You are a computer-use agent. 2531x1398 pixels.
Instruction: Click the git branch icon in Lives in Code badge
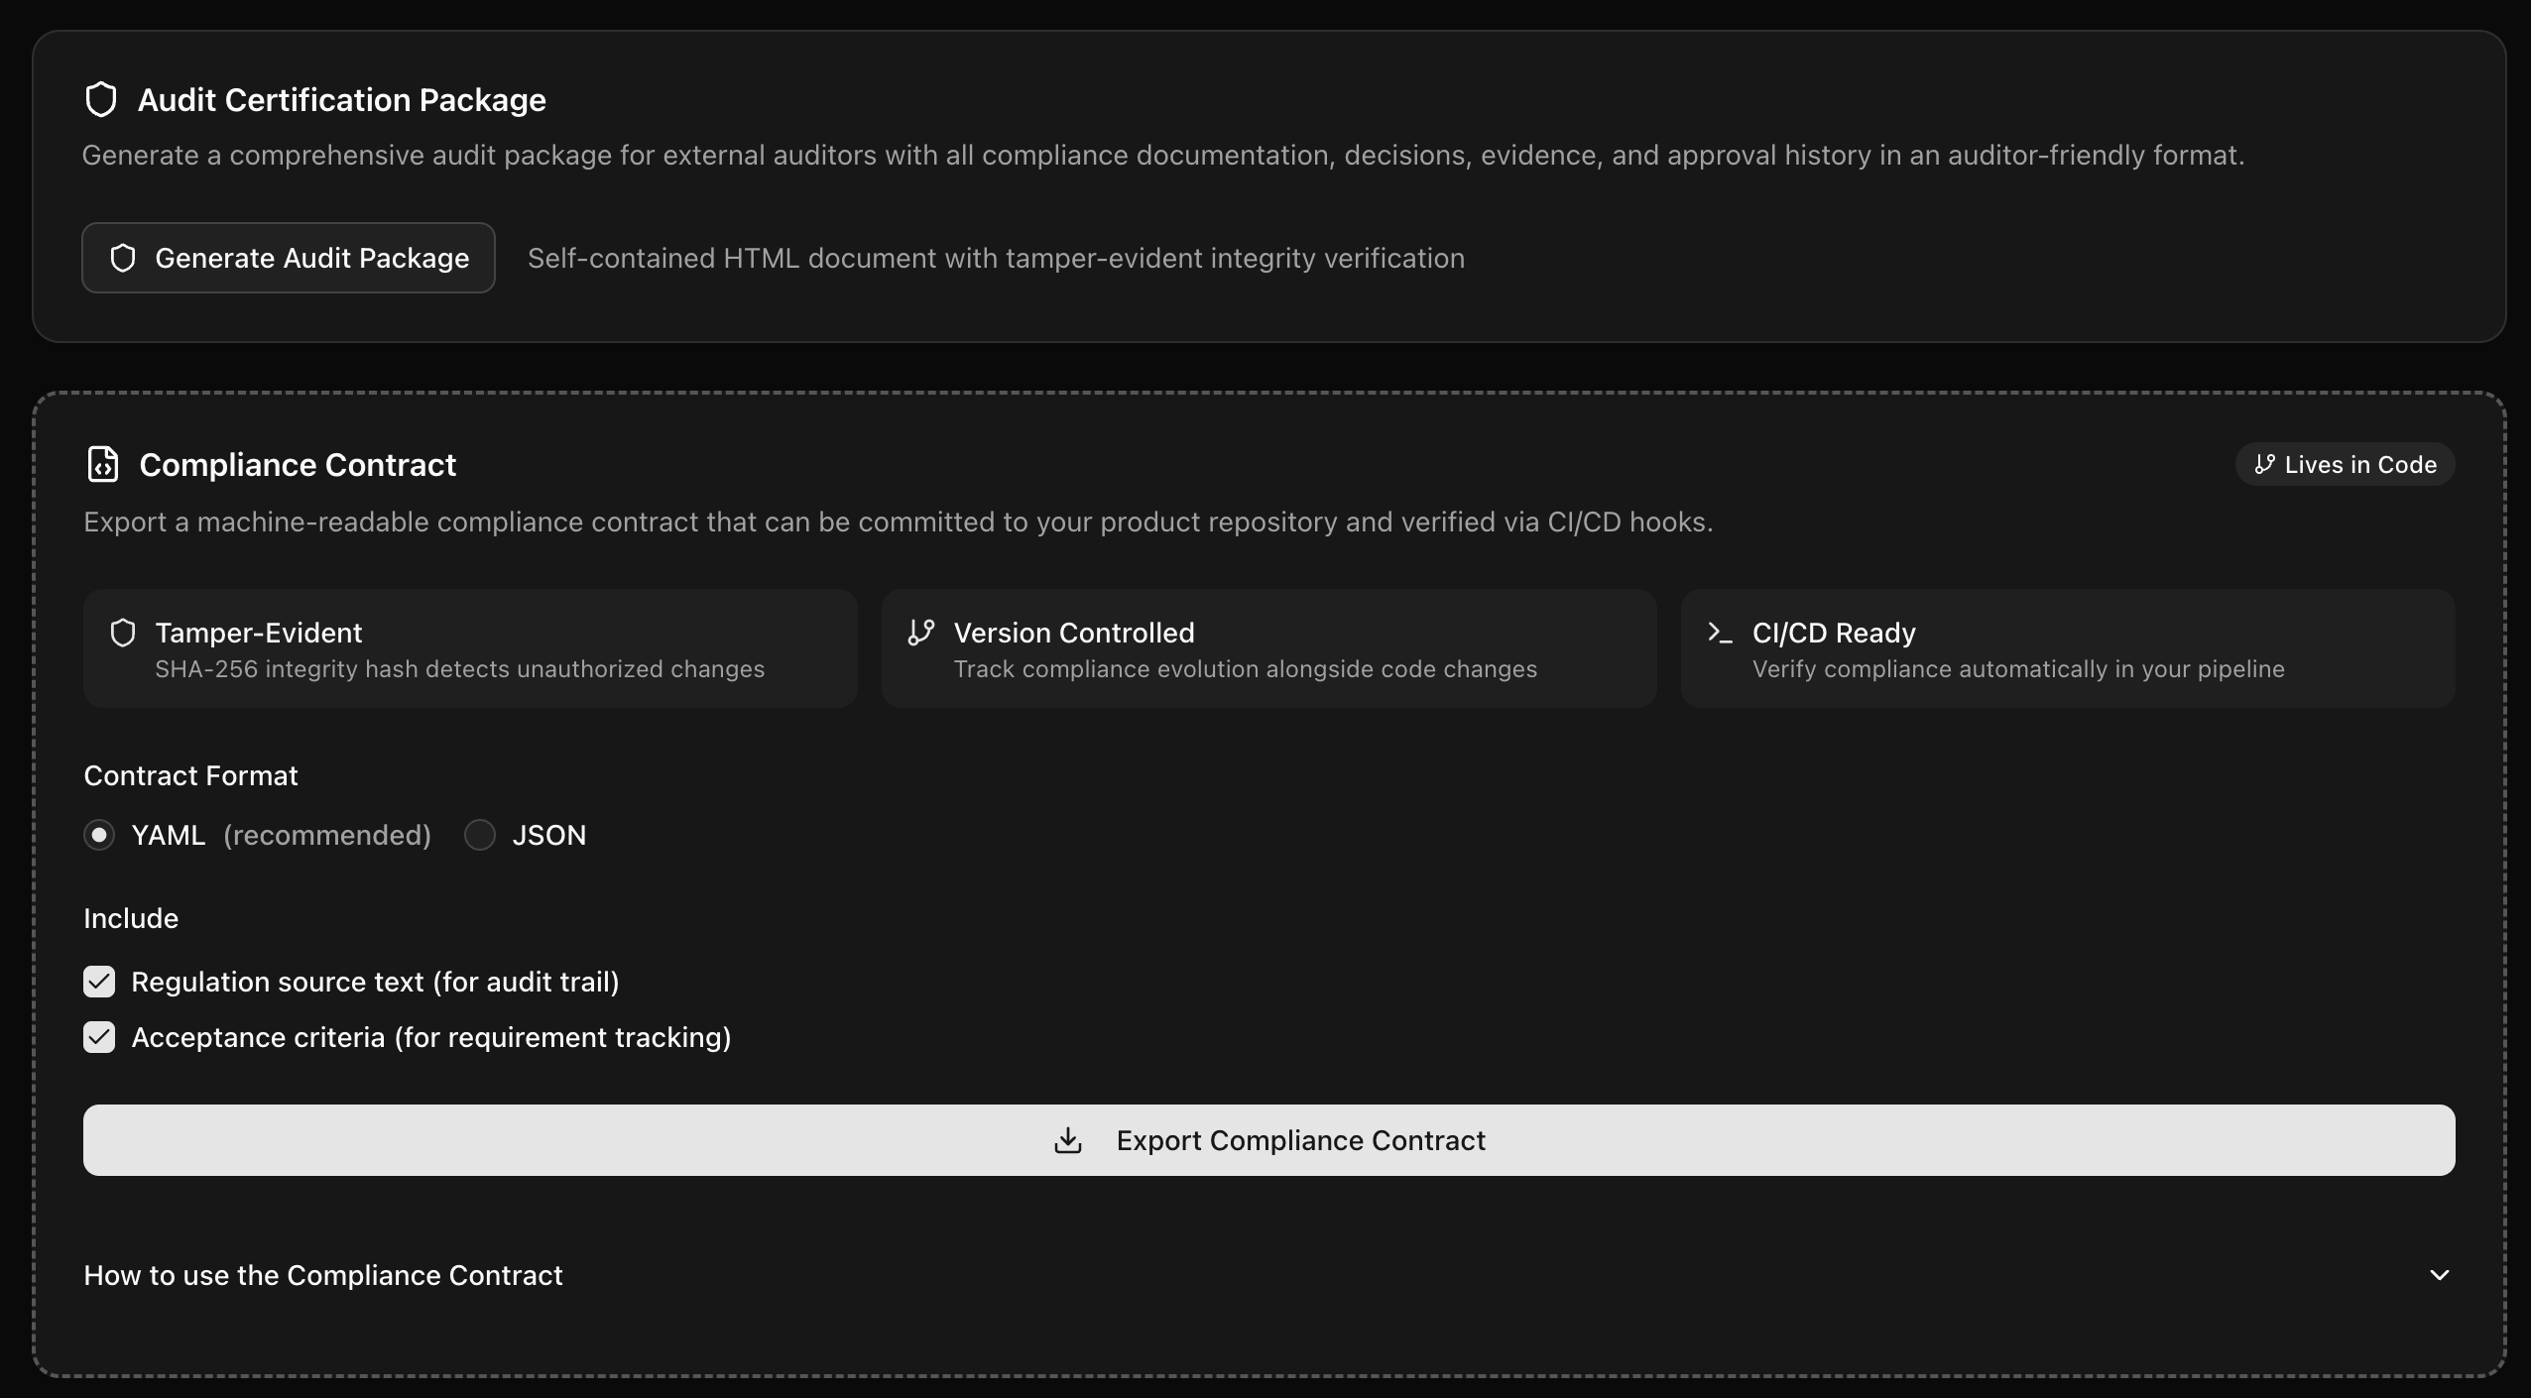2264,464
